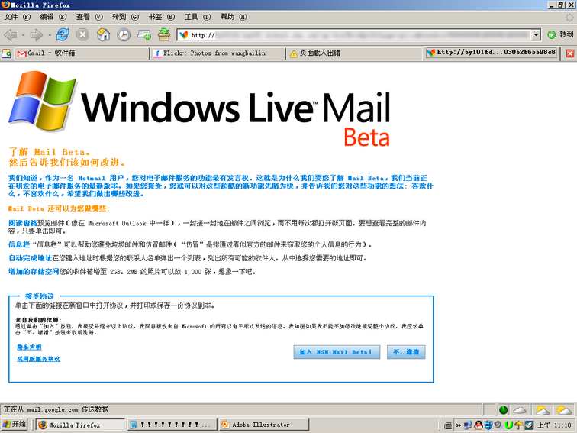Image resolution: width=577 pixels, height=433 pixels.
Task: Open the Back button history dropdown arrow
Action: [23, 35]
